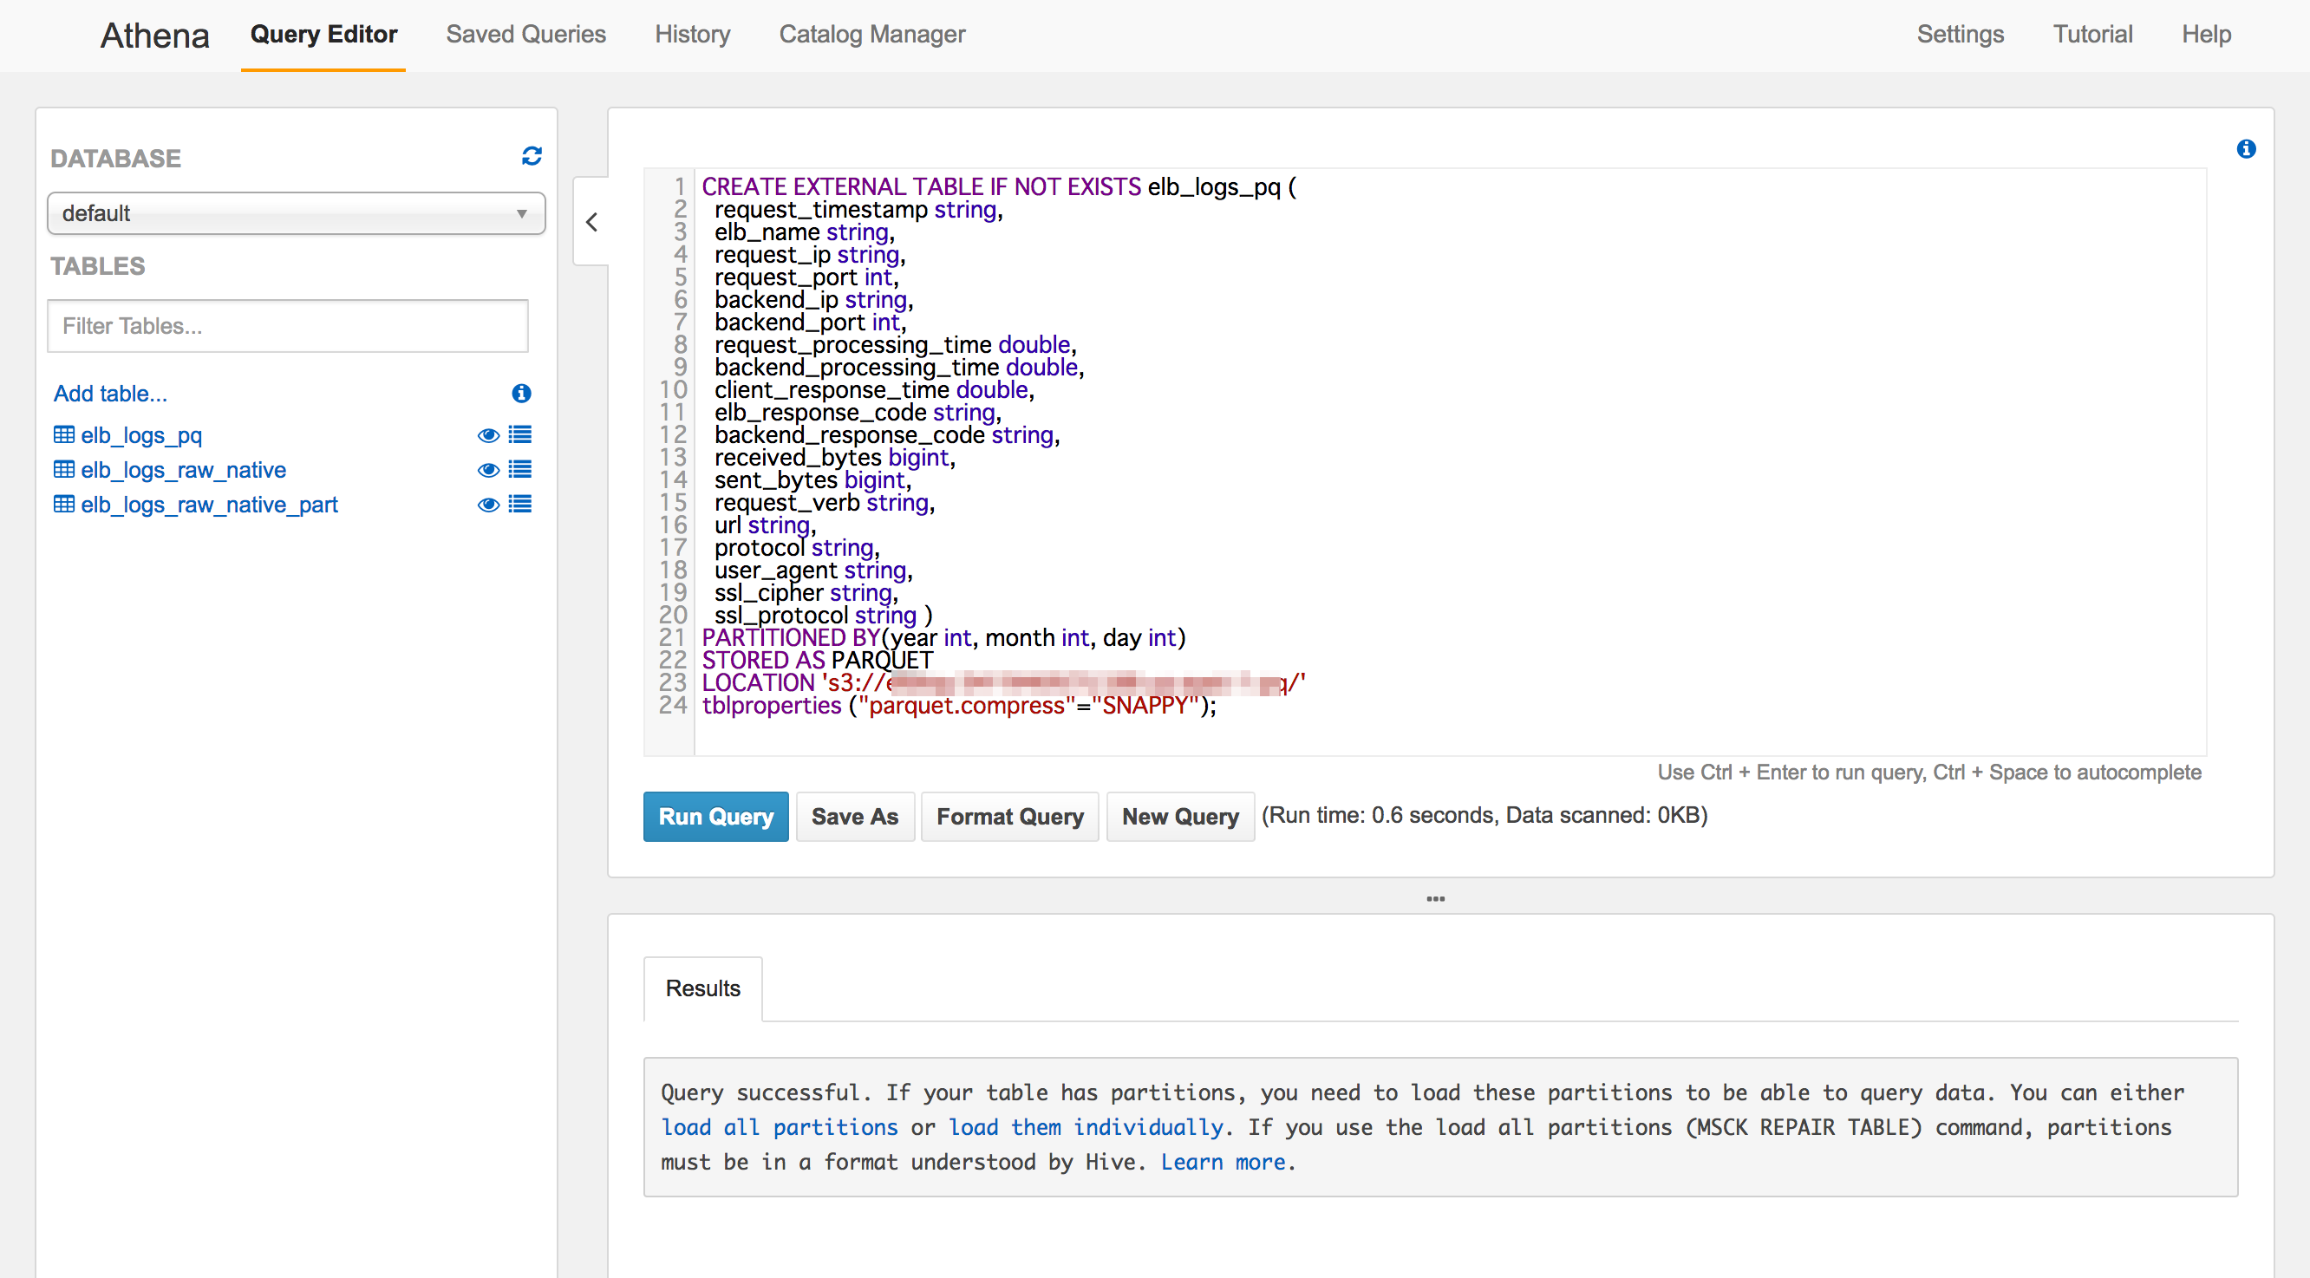Screen dimensions: 2310x1278
Task: Toggle preview eye for elb_logs_pq
Action: click(488, 435)
